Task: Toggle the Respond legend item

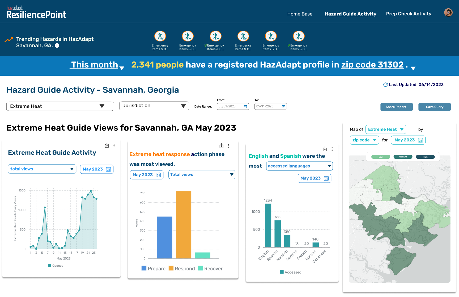Action: [182, 268]
